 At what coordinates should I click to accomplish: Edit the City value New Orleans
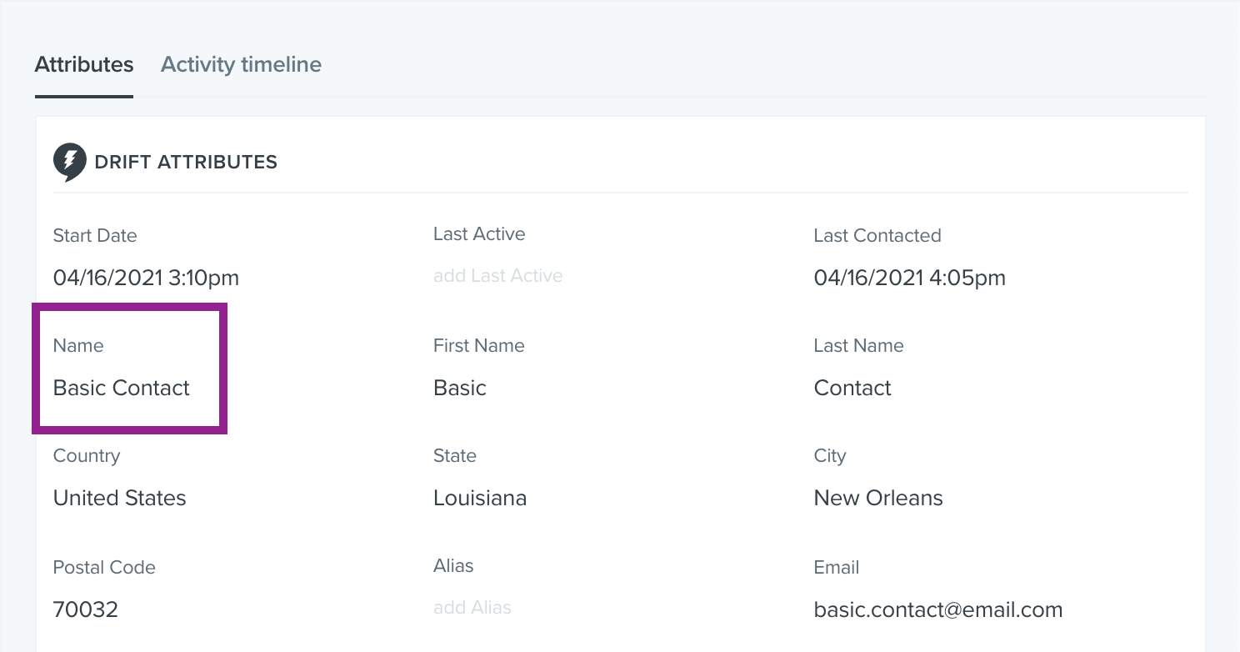click(878, 498)
